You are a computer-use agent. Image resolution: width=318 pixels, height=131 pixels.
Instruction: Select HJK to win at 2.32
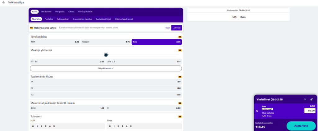55,42
